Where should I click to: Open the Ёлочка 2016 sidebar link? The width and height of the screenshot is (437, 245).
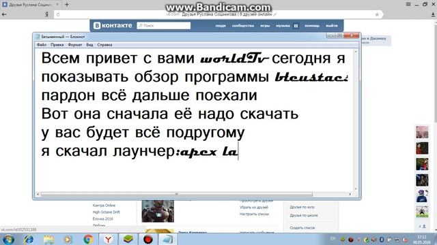coord(103,219)
